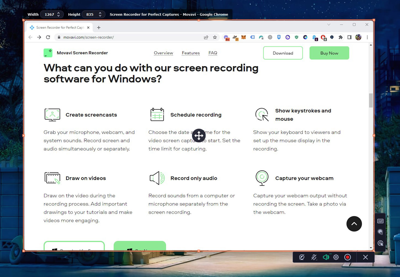The width and height of the screenshot is (400, 277).
Task: Click the Create screencasts icon
Action: tap(52, 115)
